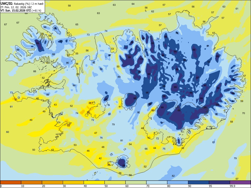The height and width of the screenshot is (188, 251).
Task: Select the 40–50 bright yellow legend swatch
Action: click(x=94, y=182)
